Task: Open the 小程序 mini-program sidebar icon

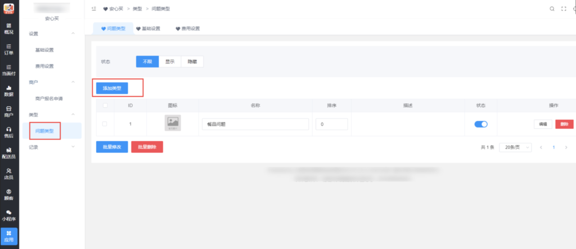Action: pyautogui.click(x=9, y=215)
